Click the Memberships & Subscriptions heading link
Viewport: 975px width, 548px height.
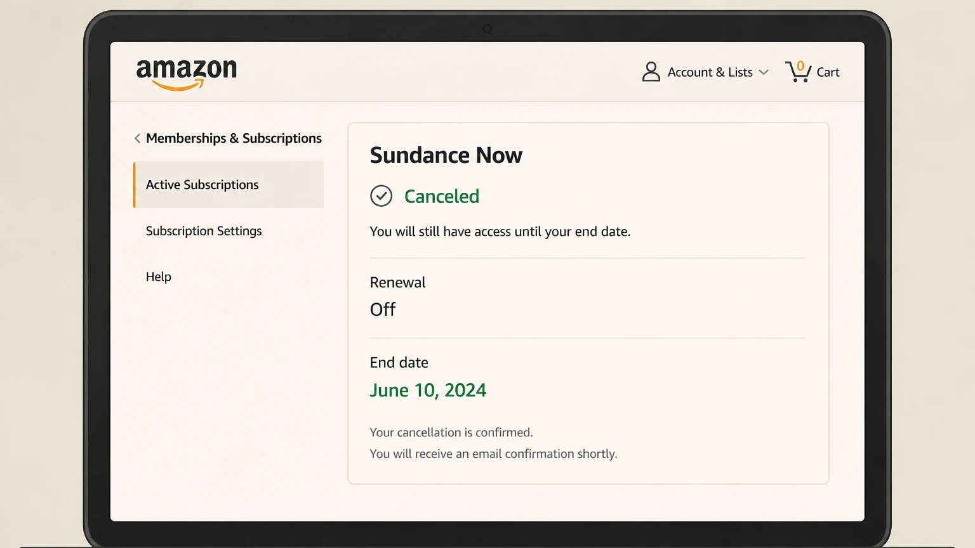click(234, 138)
